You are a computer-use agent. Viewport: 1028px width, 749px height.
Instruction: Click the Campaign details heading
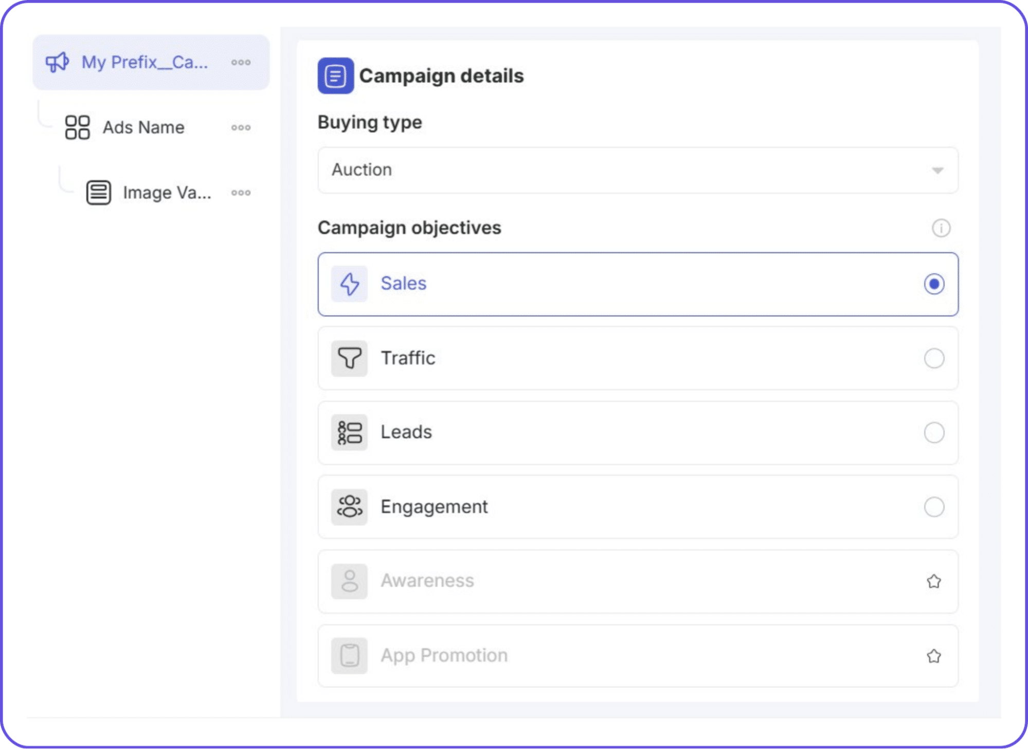[x=441, y=77]
